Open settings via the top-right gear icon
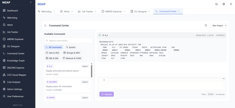 point(224,4)
